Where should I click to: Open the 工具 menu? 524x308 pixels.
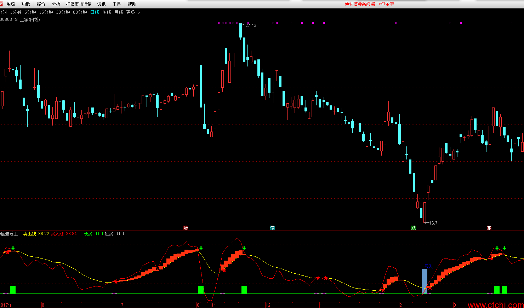(116, 4)
